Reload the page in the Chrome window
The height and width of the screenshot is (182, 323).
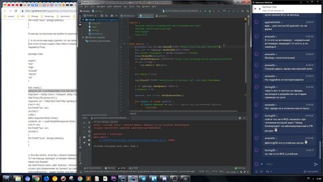(16, 11)
